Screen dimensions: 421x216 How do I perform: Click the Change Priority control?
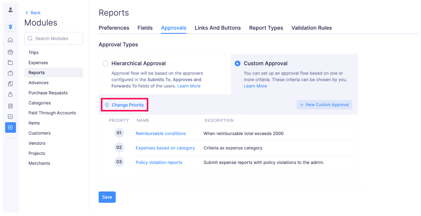pyautogui.click(x=124, y=104)
